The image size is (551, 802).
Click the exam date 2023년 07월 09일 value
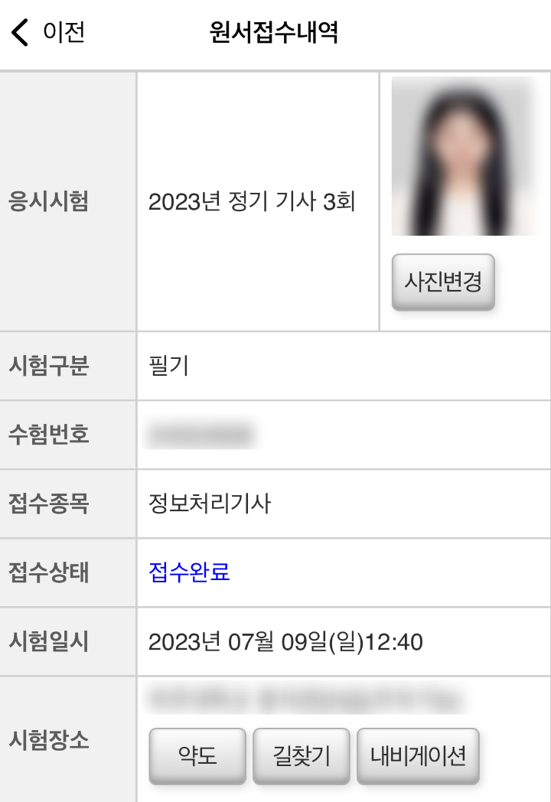point(285,641)
